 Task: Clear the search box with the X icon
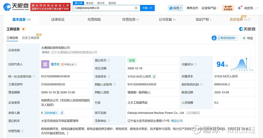tap(136, 8)
